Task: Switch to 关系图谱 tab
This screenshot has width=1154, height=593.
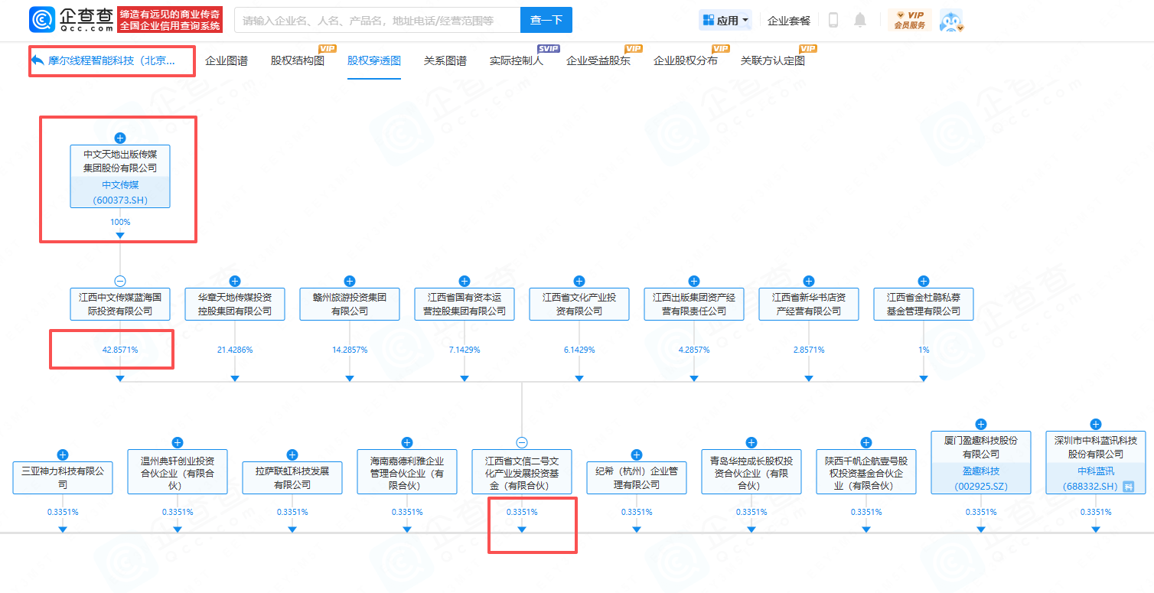Action: click(445, 60)
